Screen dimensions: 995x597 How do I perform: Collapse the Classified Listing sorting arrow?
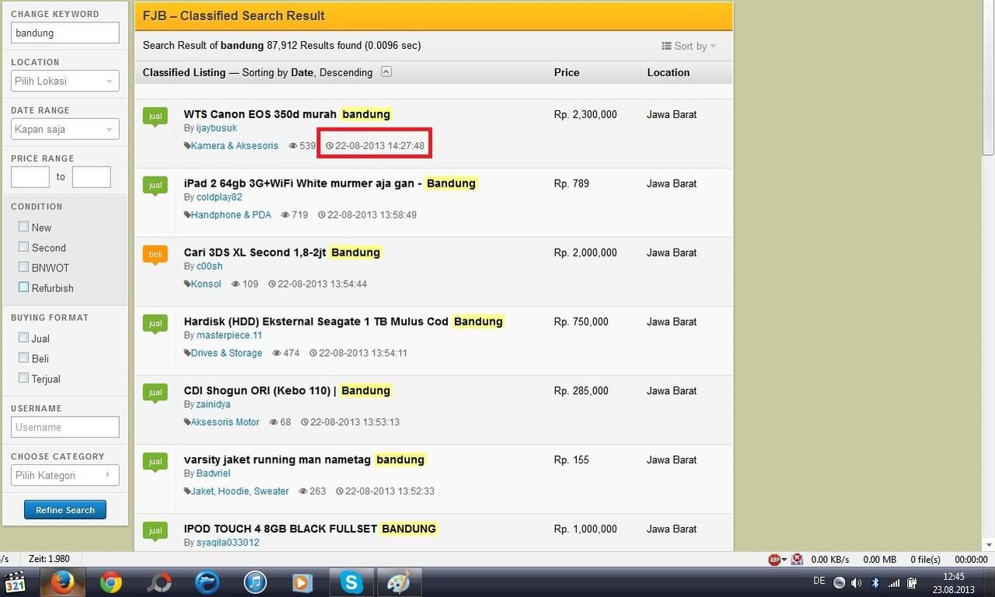[386, 72]
